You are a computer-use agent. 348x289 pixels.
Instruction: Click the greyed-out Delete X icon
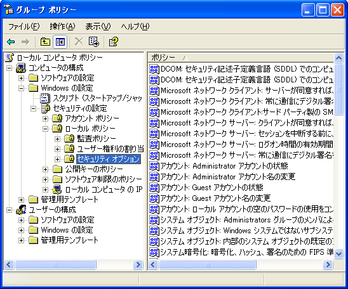pos(79,42)
